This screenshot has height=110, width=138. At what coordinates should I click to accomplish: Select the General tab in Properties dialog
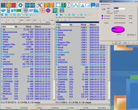point(103,4)
